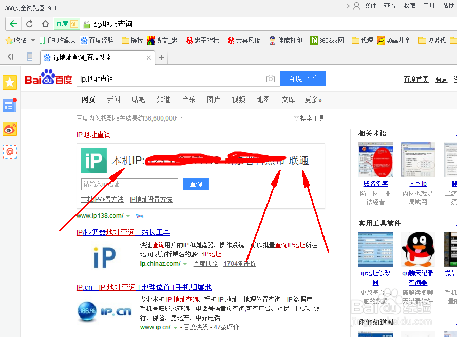Expand dropdown arrow beside www.ip138.com
The width and height of the screenshot is (457, 337).
(128, 216)
